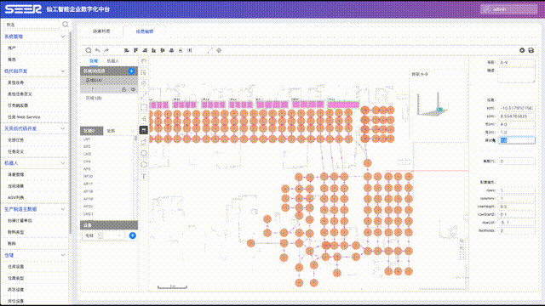Collapse the 机器人 sidebar group chevron
This screenshot has width=545, height=306.
[62, 162]
